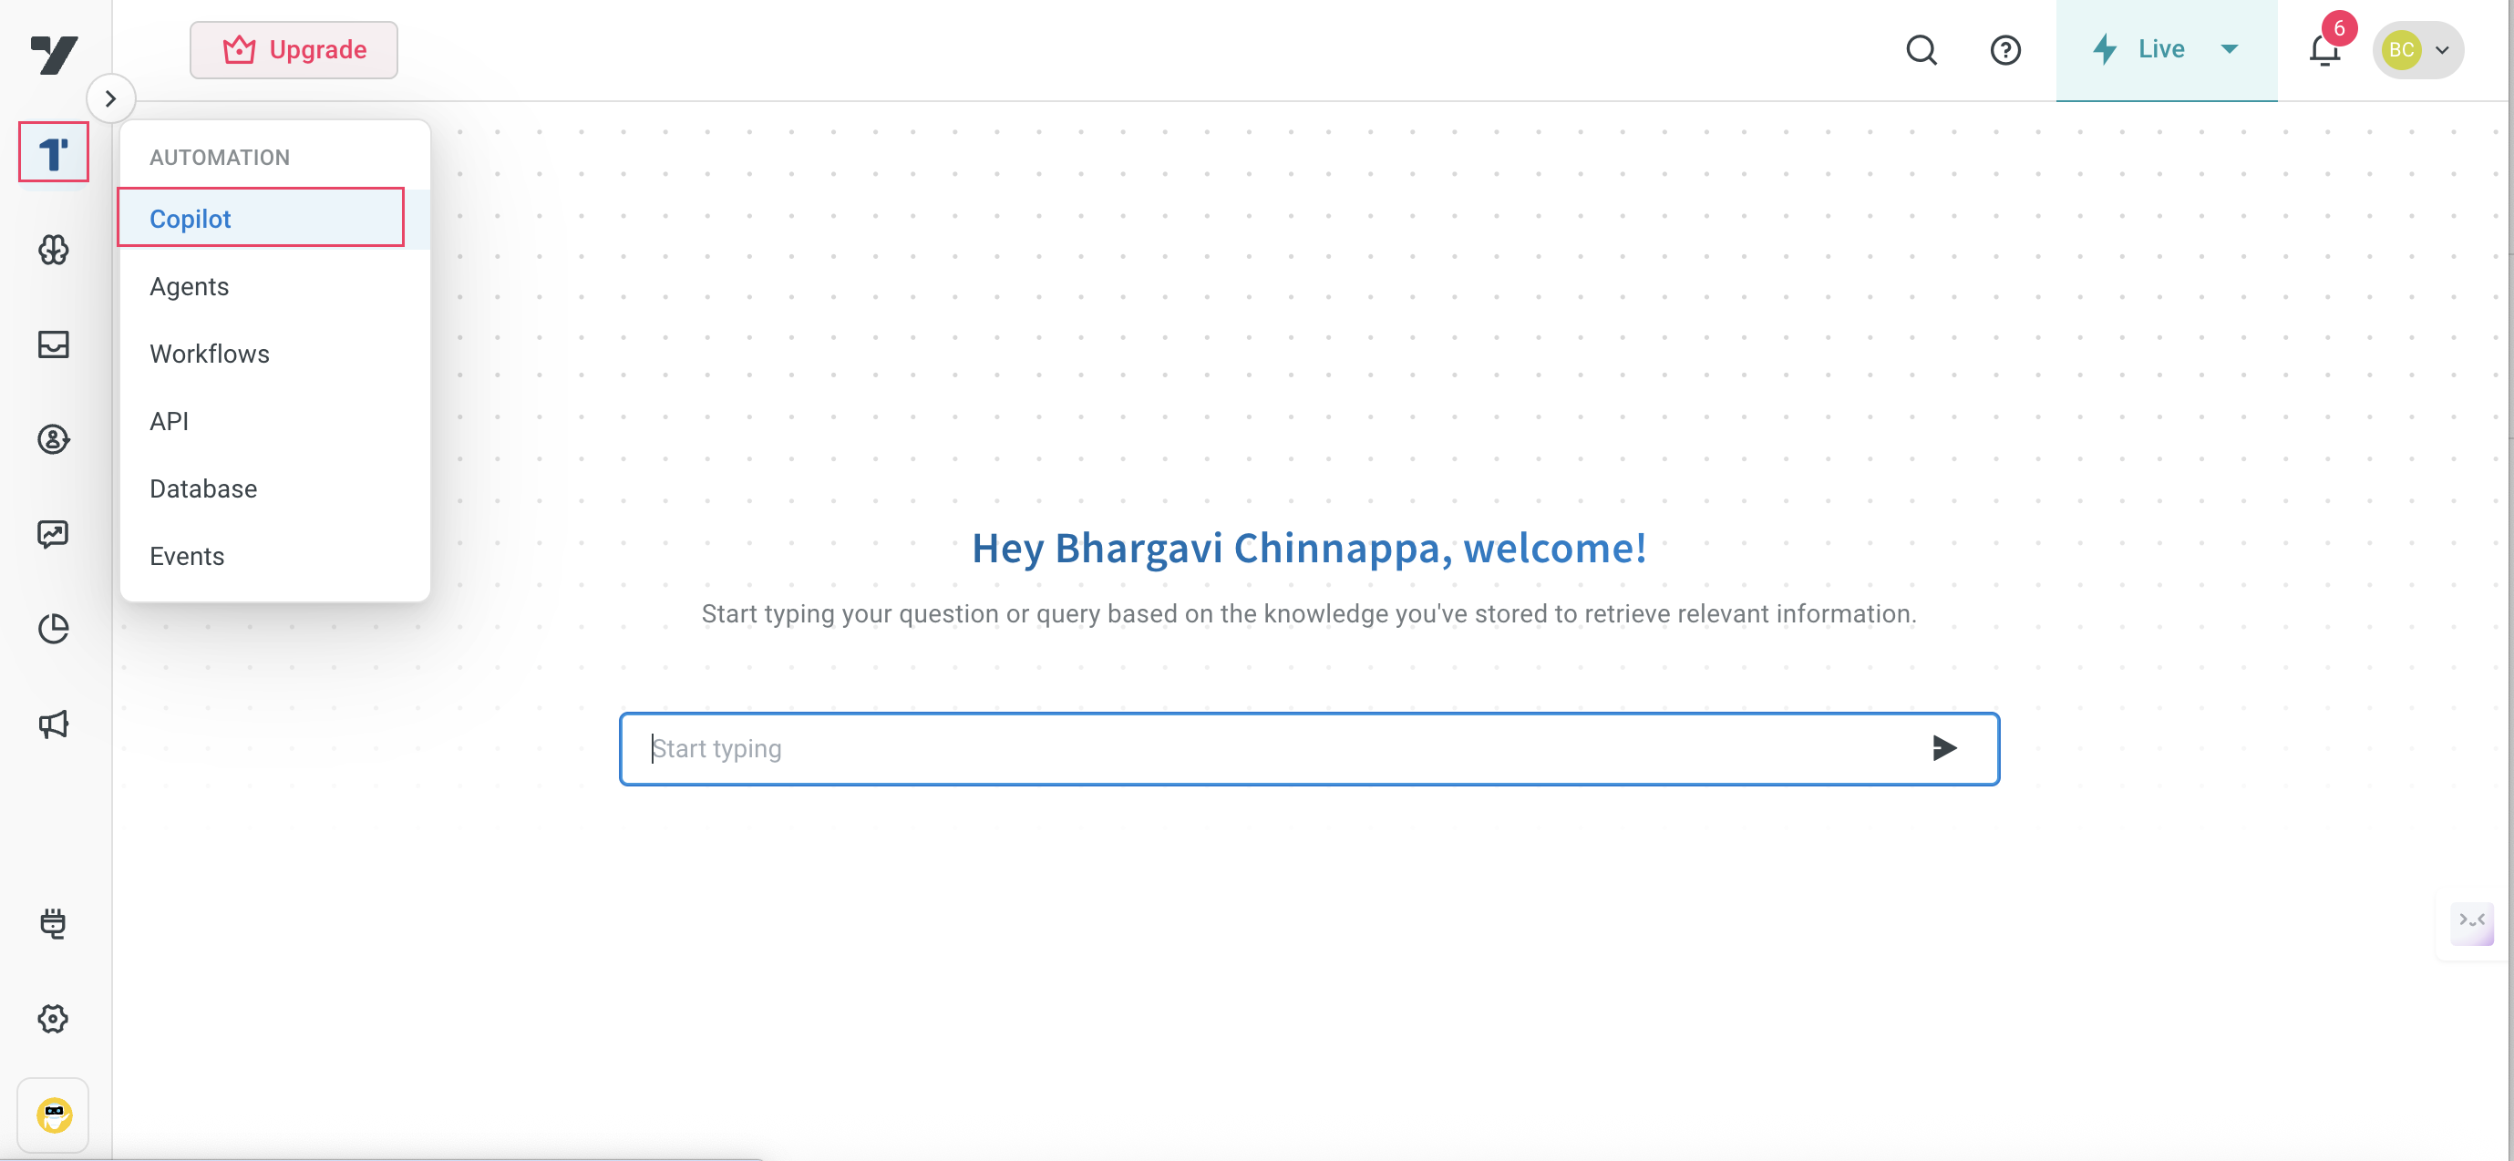Image resolution: width=2514 pixels, height=1161 pixels.
Task: Open the BC profile menu dropdown
Action: coord(2417,50)
